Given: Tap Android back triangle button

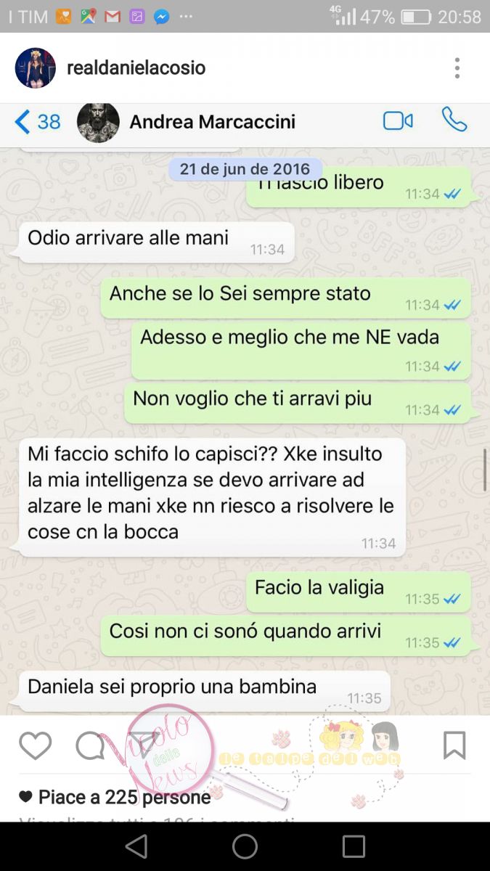Looking at the screenshot, I should [x=136, y=846].
